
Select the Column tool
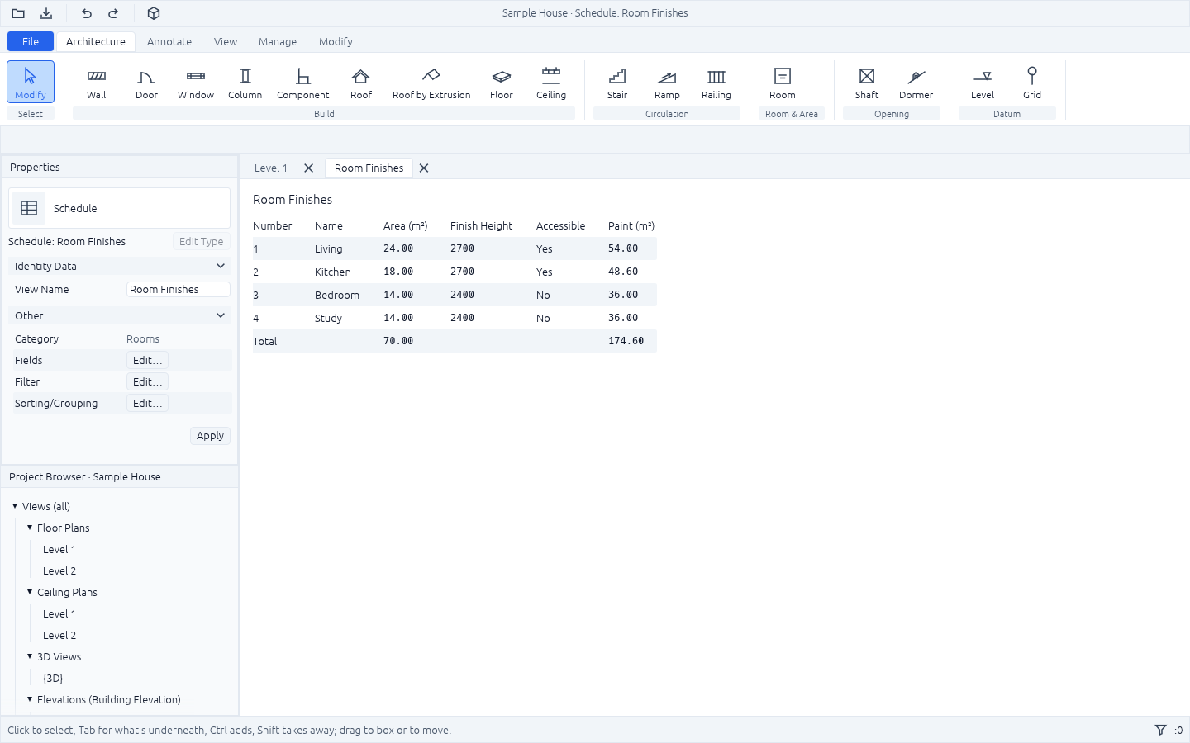pos(245,83)
